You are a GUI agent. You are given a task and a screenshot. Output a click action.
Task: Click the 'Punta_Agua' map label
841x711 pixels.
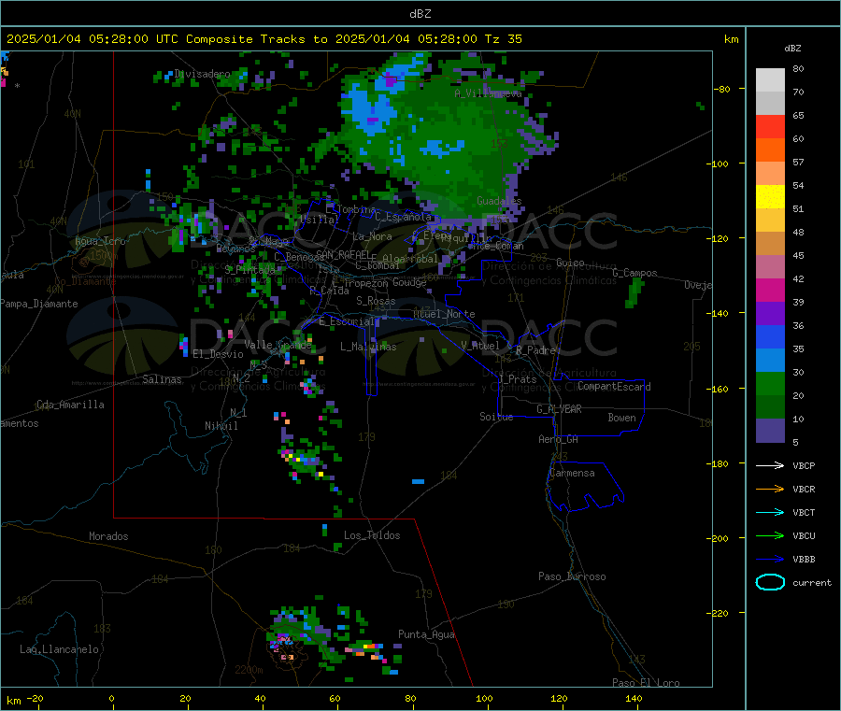pos(426,634)
